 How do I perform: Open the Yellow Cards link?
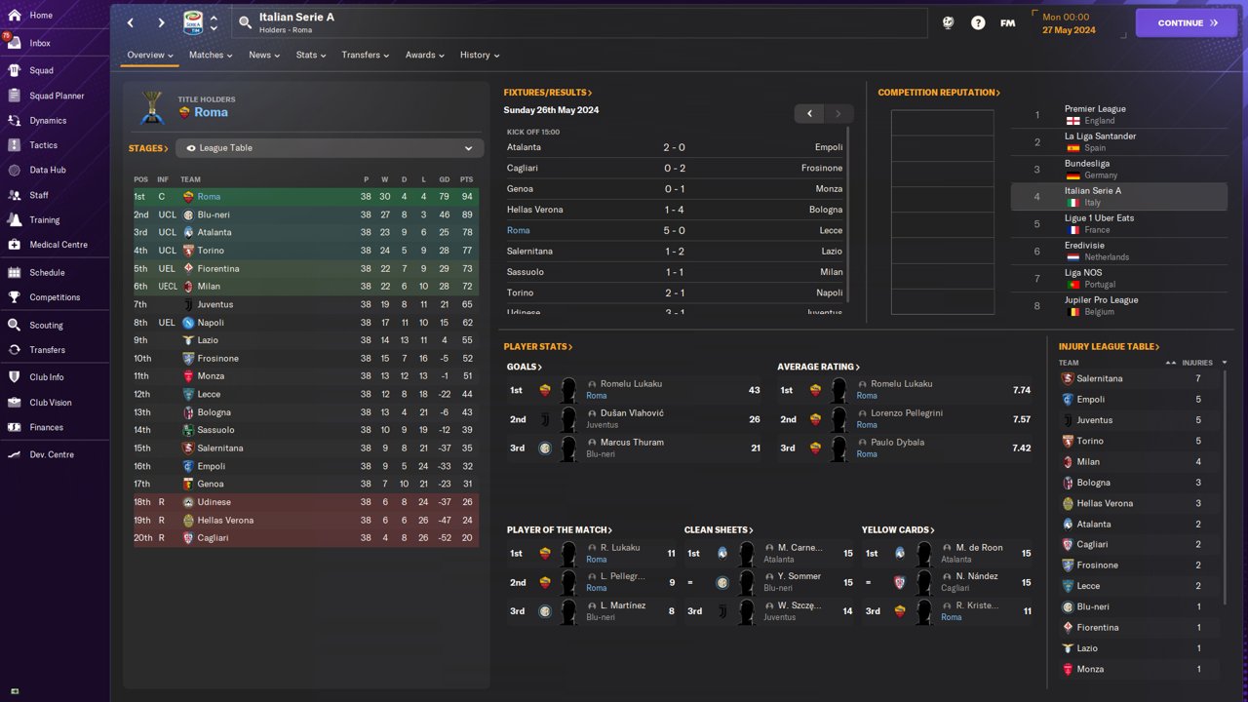point(898,529)
